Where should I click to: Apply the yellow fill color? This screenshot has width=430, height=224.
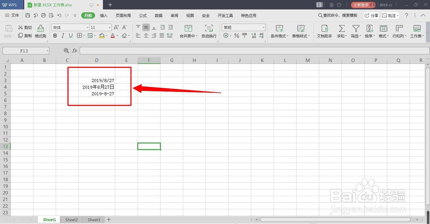(x=102, y=36)
